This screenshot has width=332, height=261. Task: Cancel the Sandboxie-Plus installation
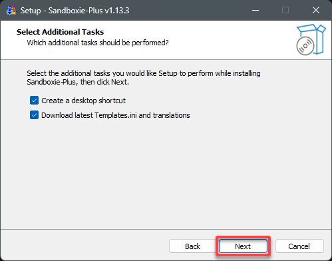pos(299,246)
